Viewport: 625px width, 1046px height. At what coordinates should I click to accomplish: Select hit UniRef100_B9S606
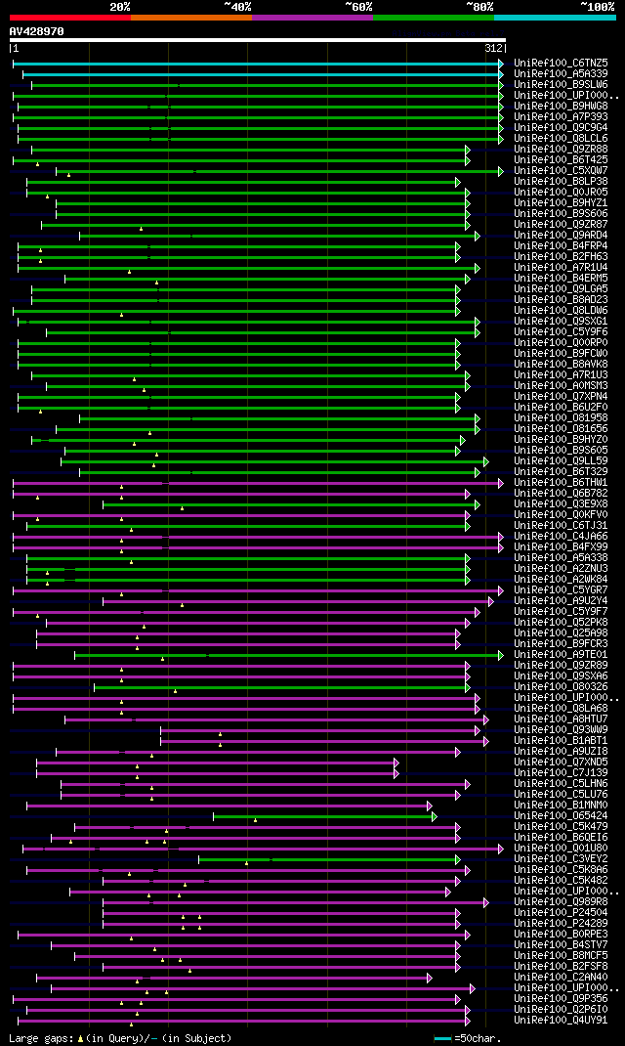[x=561, y=213]
